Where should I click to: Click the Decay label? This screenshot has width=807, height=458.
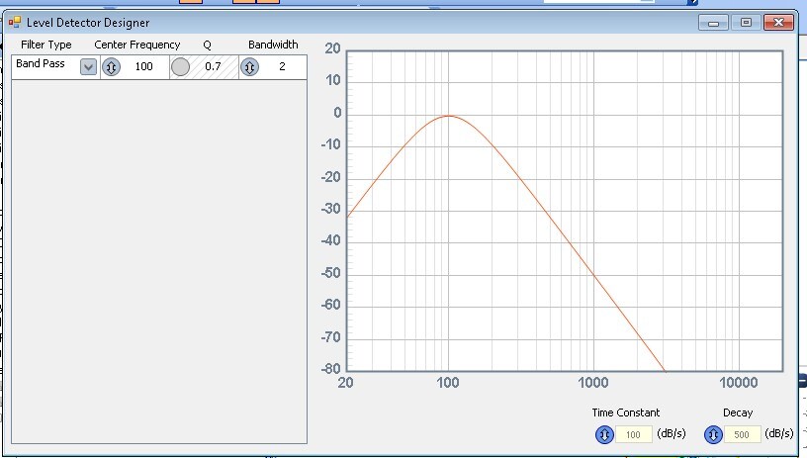(738, 412)
